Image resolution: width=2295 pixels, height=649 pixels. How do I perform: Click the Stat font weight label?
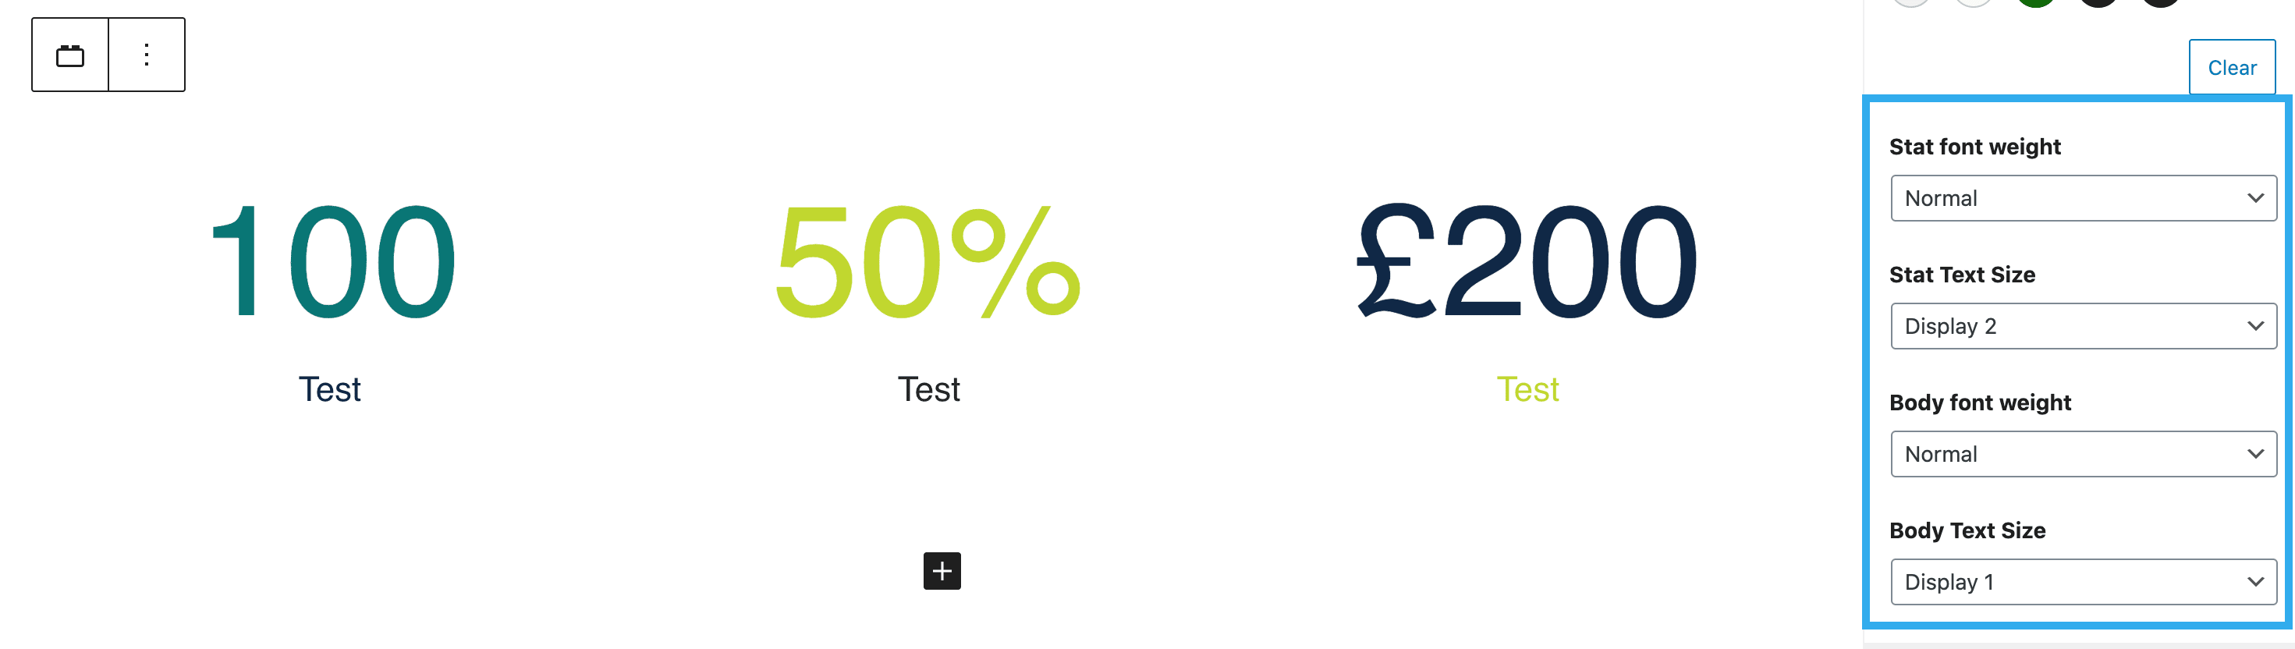click(x=1974, y=147)
